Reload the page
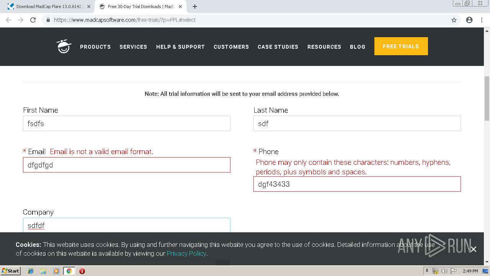490x276 pixels. pos(33,20)
